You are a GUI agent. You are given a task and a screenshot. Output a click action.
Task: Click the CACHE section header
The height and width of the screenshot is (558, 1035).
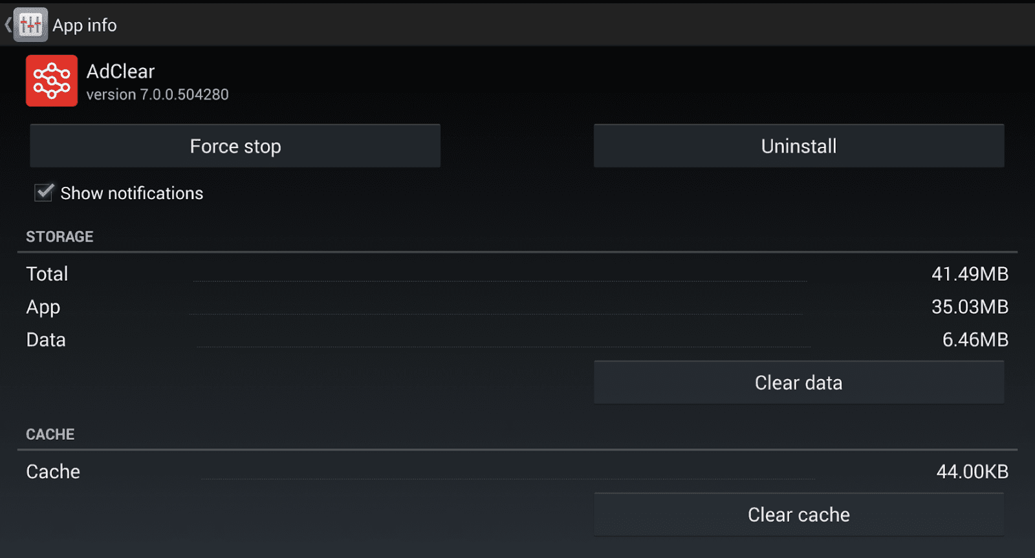click(50, 435)
